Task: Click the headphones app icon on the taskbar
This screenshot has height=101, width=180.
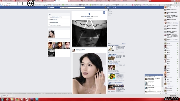Action: (x=37, y=99)
